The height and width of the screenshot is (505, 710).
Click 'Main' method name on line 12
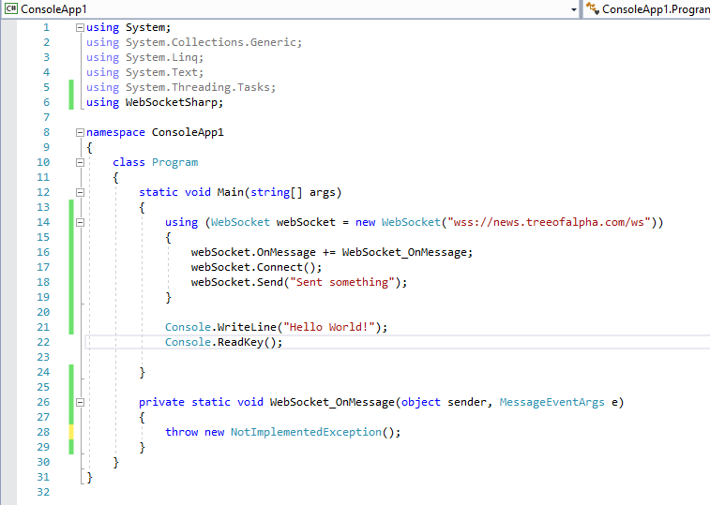(231, 192)
